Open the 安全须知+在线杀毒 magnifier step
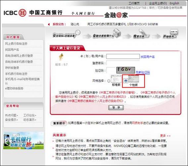Screen dimensions: 188x166 coord(67,34)
